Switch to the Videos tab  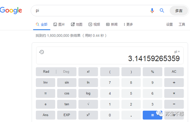94,25
